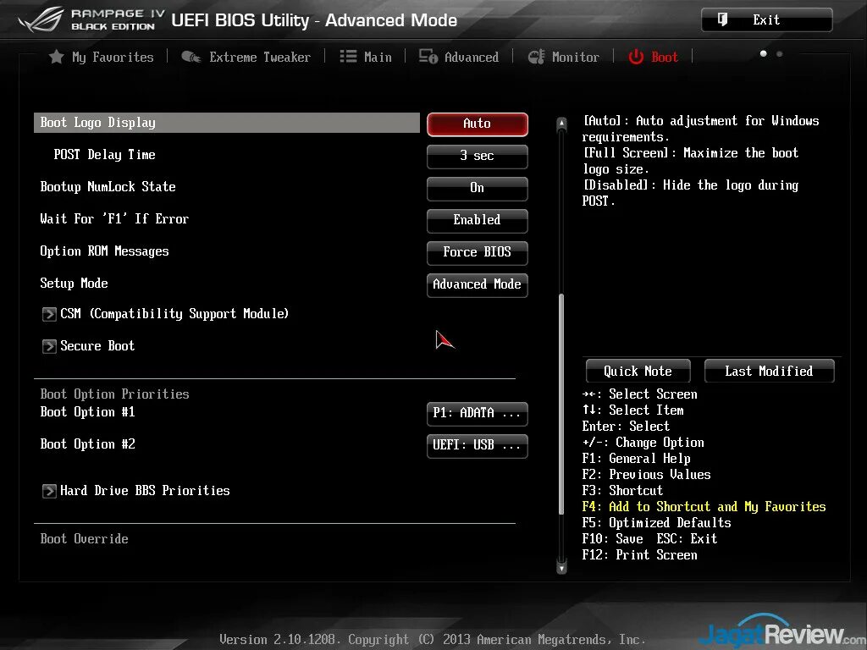Click the Boot Option Priorities heading

pyautogui.click(x=114, y=394)
